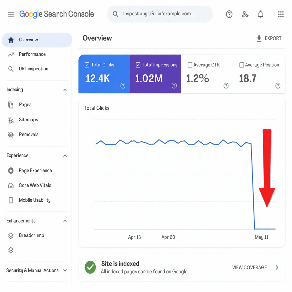Export the overview data
This screenshot has width=292, height=292.
pyautogui.click(x=269, y=39)
